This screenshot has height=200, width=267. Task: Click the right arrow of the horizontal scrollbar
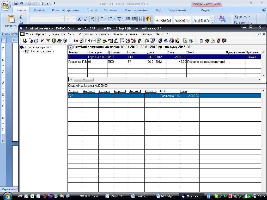tap(259, 79)
